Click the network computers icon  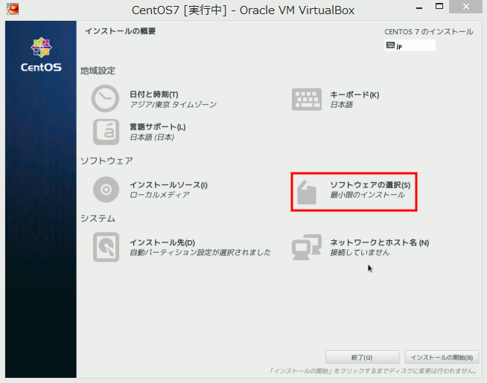[306, 247]
